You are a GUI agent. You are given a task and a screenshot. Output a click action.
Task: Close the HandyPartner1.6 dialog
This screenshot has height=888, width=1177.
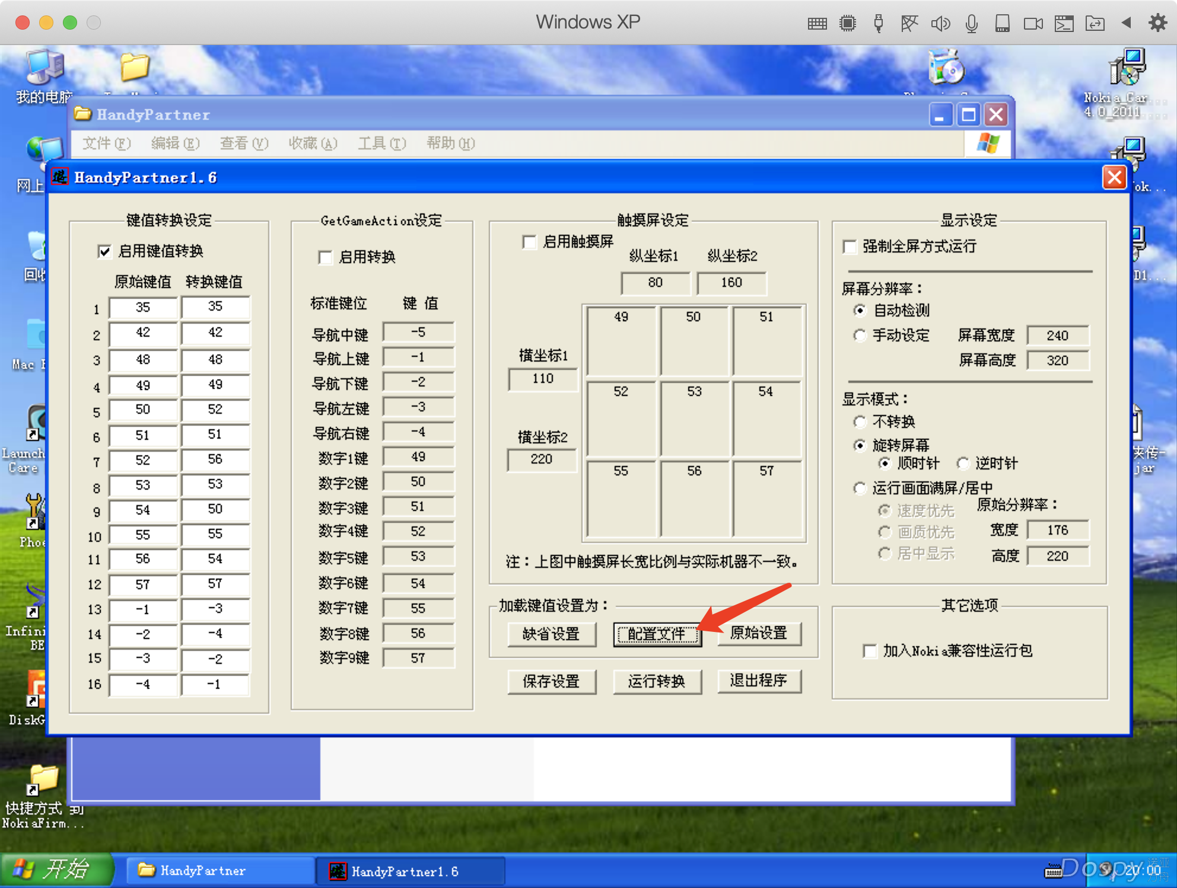(x=1114, y=177)
